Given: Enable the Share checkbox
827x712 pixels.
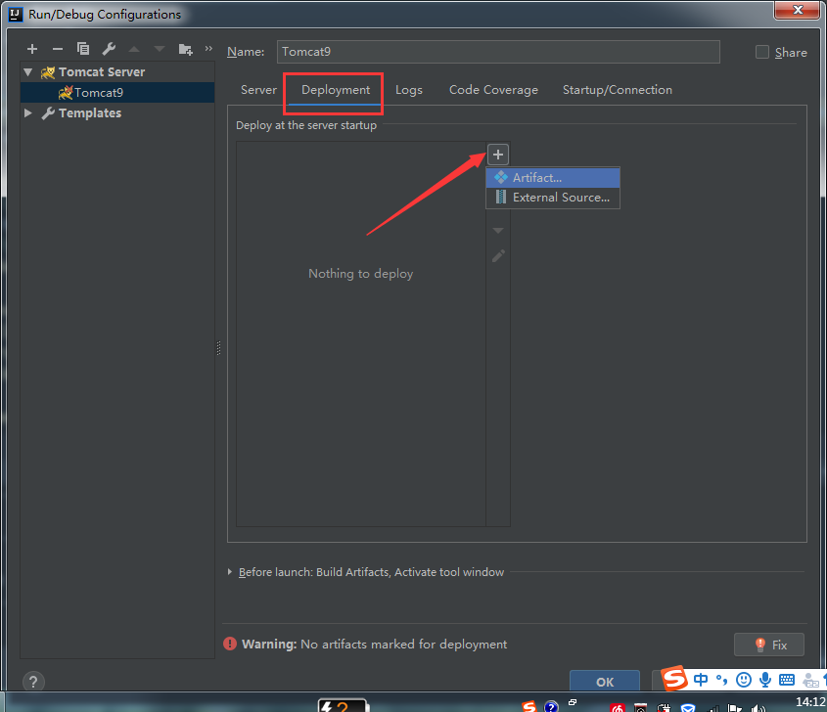Looking at the screenshot, I should point(761,52).
